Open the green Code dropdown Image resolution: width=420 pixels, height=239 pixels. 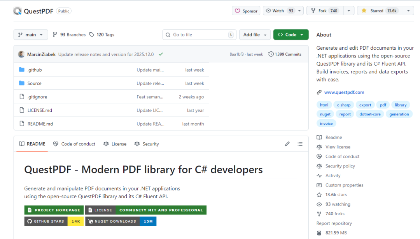[x=290, y=35]
